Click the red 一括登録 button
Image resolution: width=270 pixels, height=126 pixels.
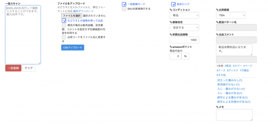point(13,68)
